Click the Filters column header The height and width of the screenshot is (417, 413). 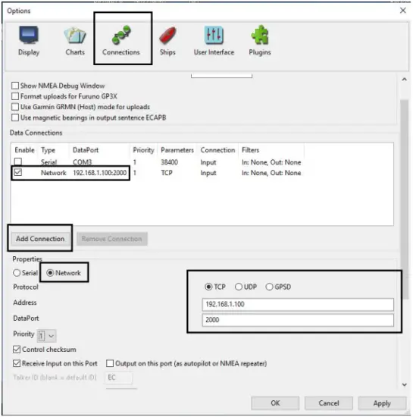coord(250,150)
